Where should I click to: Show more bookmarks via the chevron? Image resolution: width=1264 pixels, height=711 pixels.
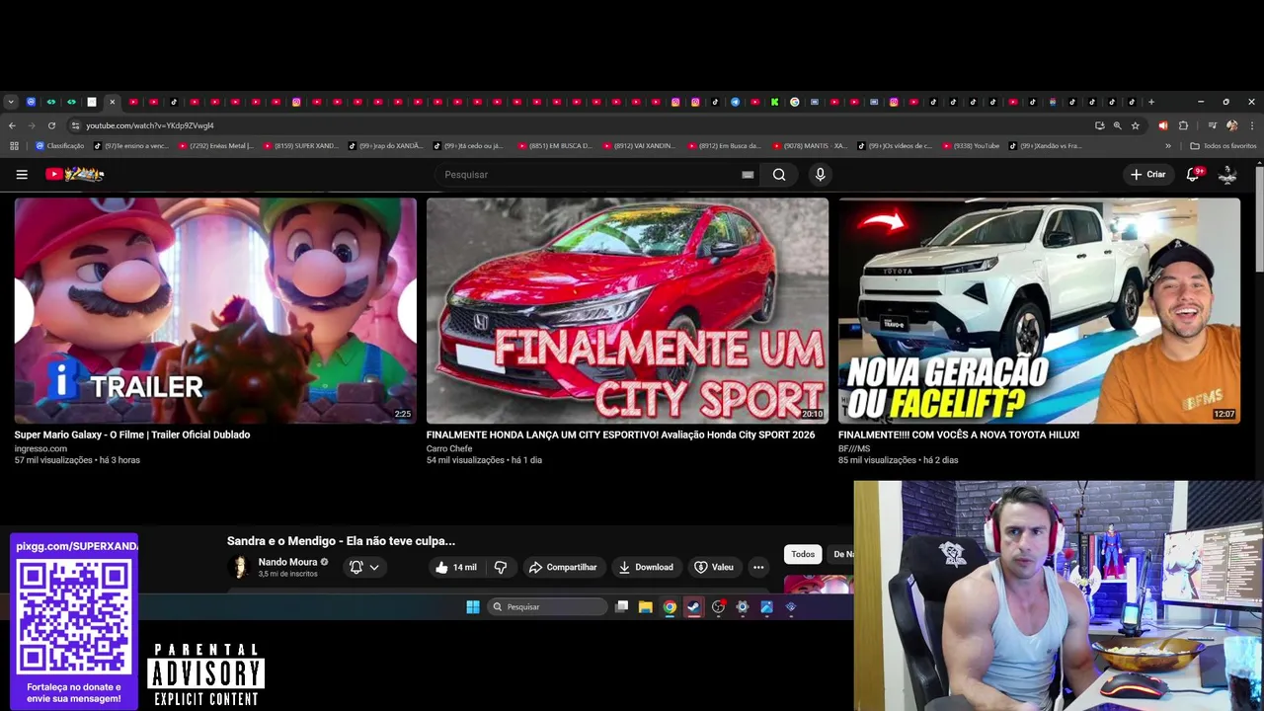(1168, 146)
